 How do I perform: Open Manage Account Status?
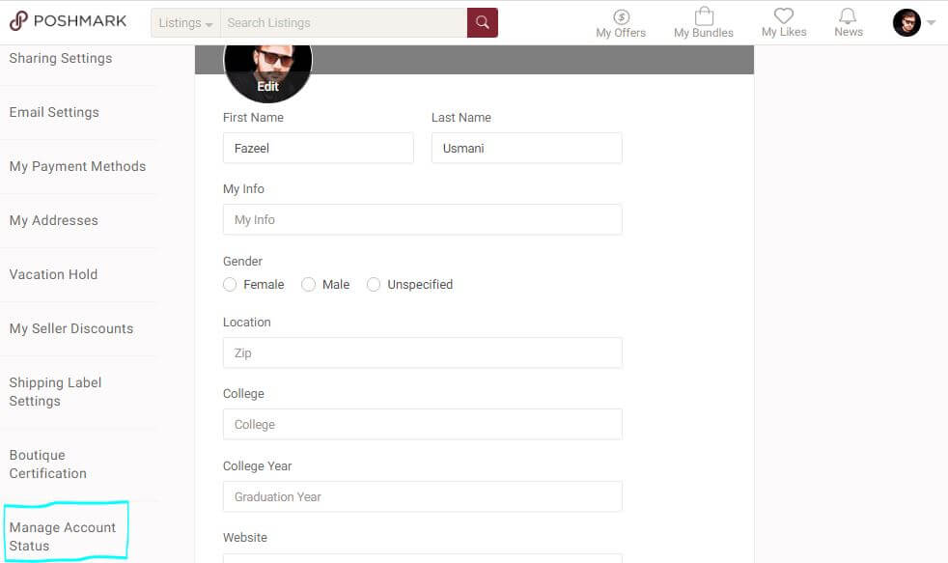click(x=63, y=536)
